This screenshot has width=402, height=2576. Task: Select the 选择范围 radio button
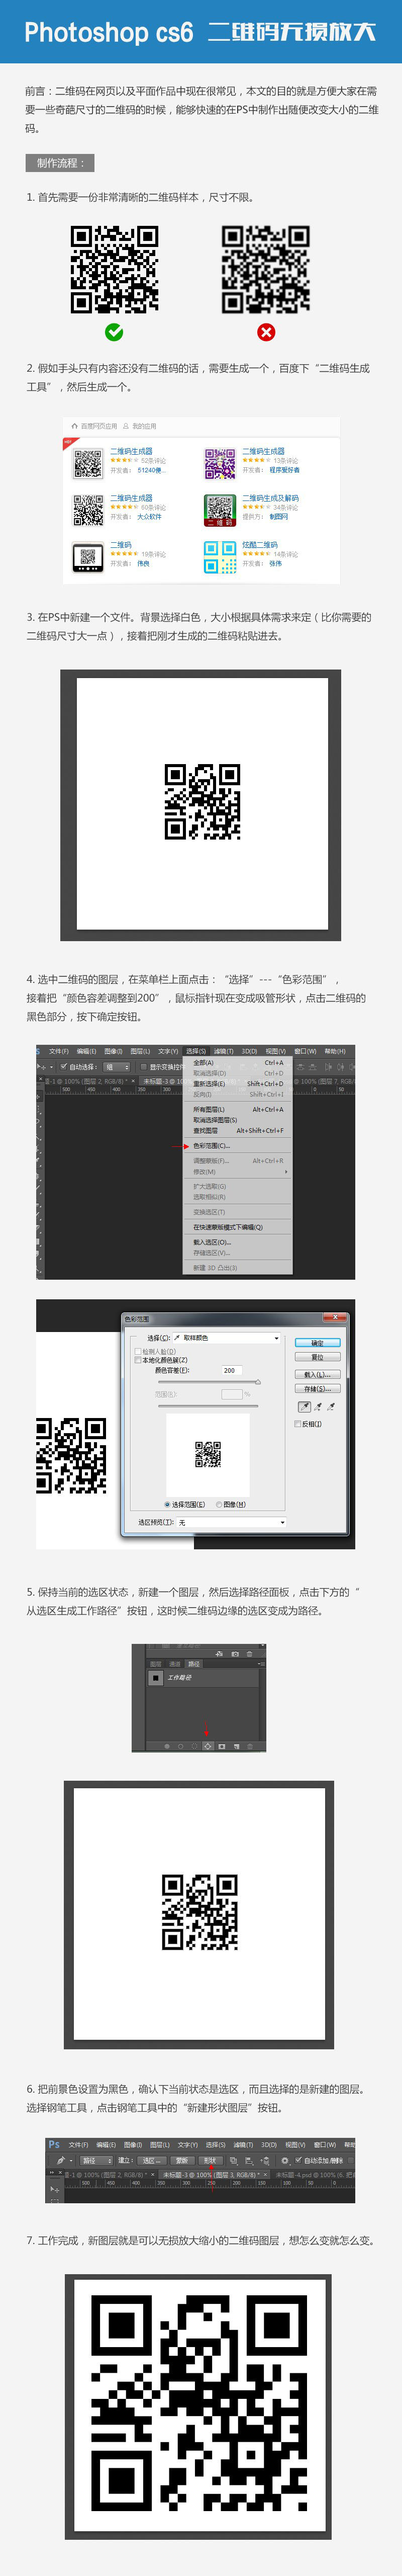coord(167,1504)
